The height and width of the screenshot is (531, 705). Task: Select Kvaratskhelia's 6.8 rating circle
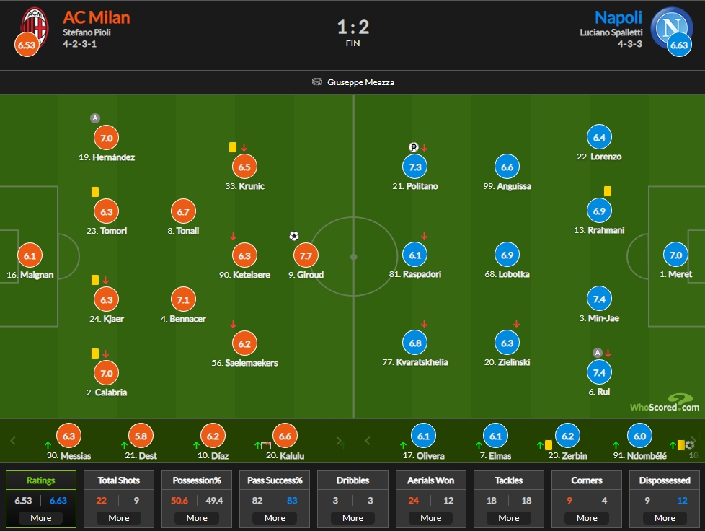coord(415,343)
